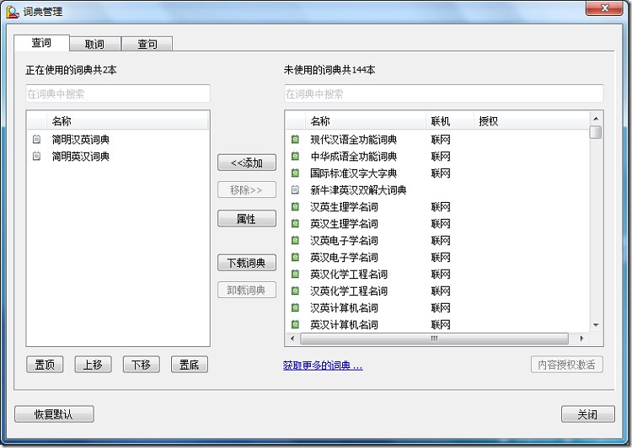This screenshot has width=632, height=448.
Task: Click the vertical scrollbar down arrow
Action: pos(596,326)
